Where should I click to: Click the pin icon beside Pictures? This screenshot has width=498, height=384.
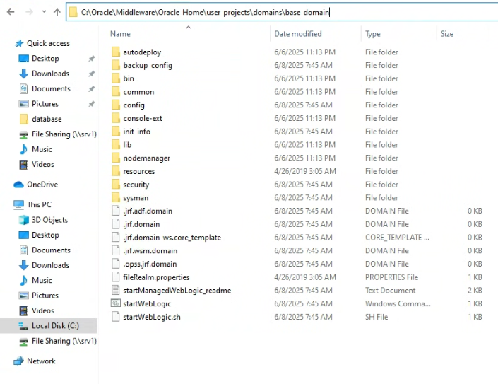click(x=91, y=104)
